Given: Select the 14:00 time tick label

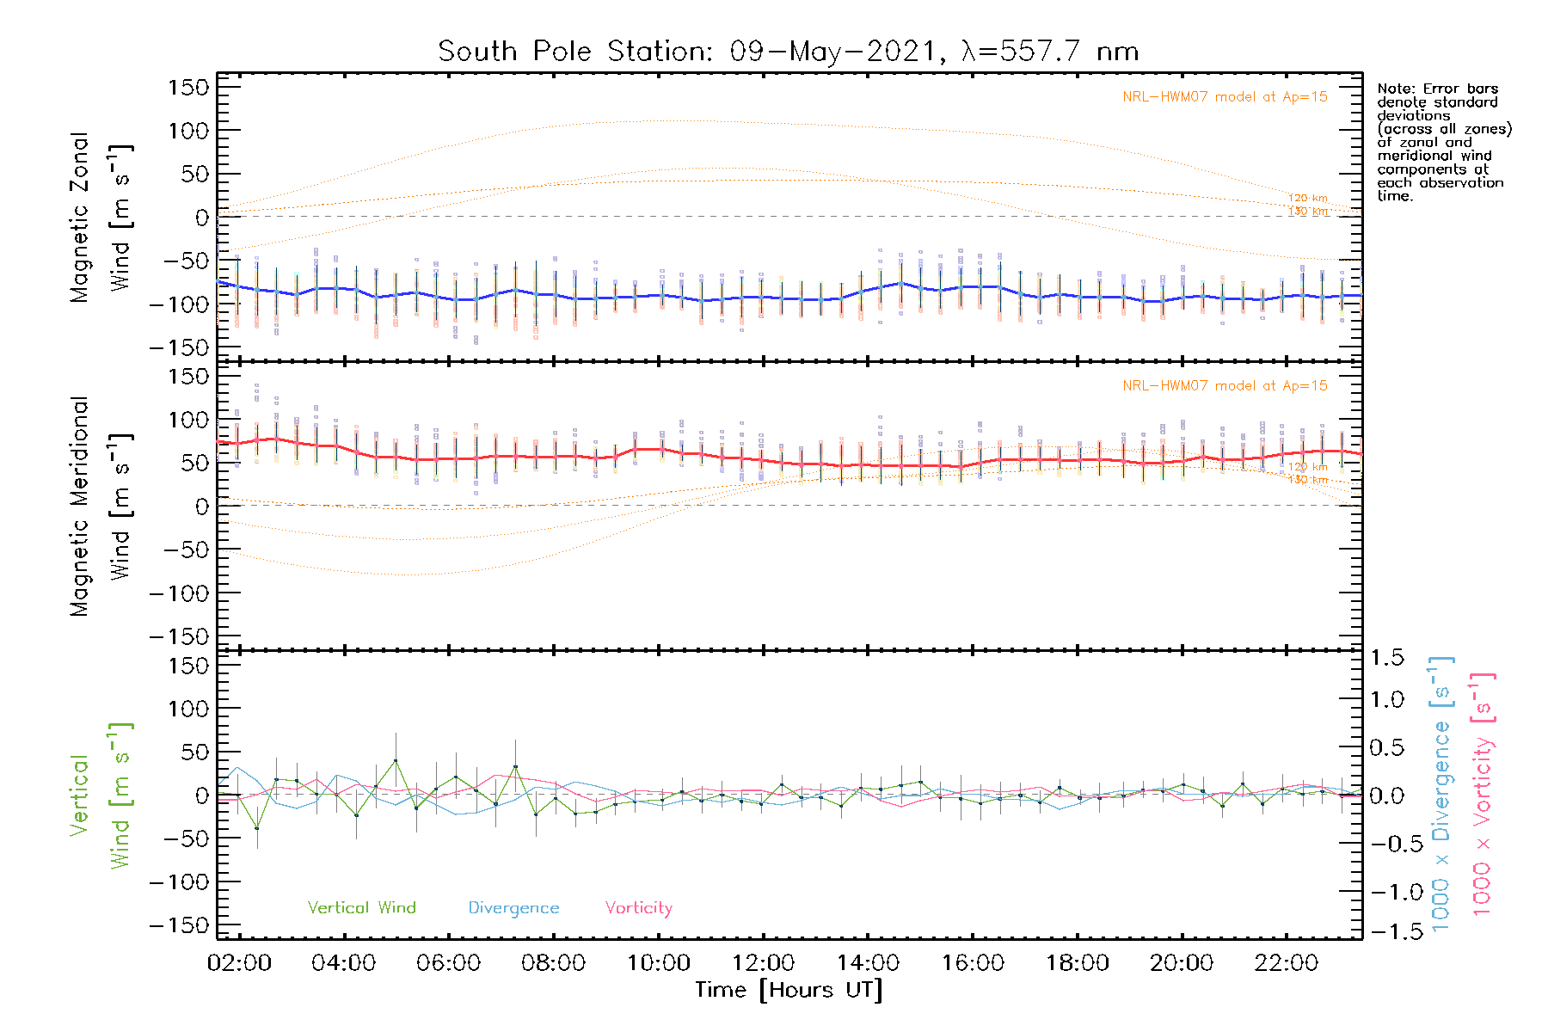Looking at the screenshot, I should [x=868, y=963].
